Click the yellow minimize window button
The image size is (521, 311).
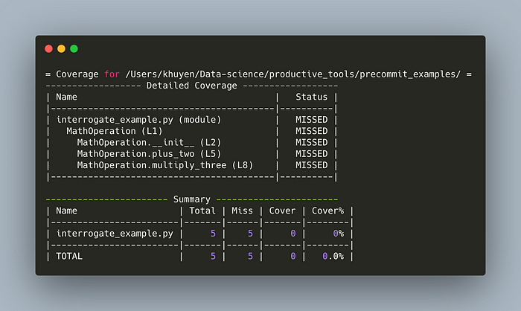[x=61, y=49]
